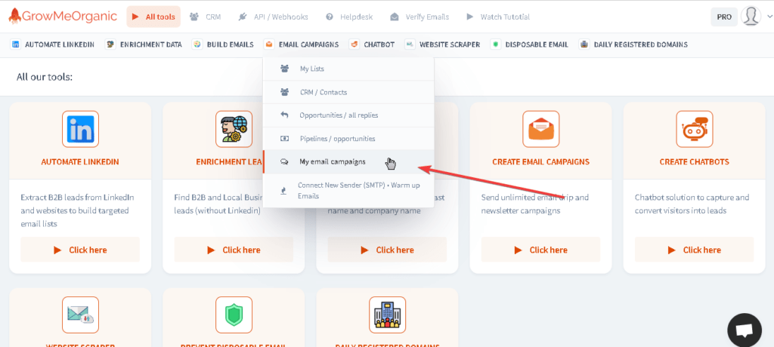Select CRM / Contacts menu entry
The image size is (774, 347).
348,92
